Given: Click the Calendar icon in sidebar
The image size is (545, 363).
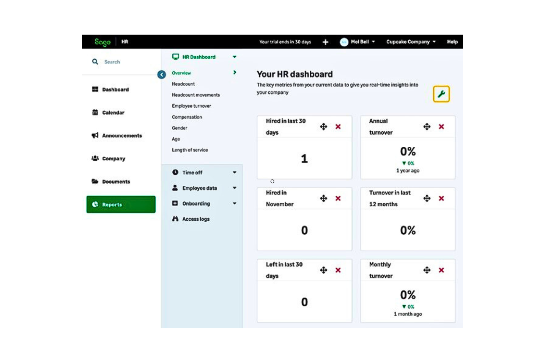Looking at the screenshot, I should pyautogui.click(x=95, y=112).
